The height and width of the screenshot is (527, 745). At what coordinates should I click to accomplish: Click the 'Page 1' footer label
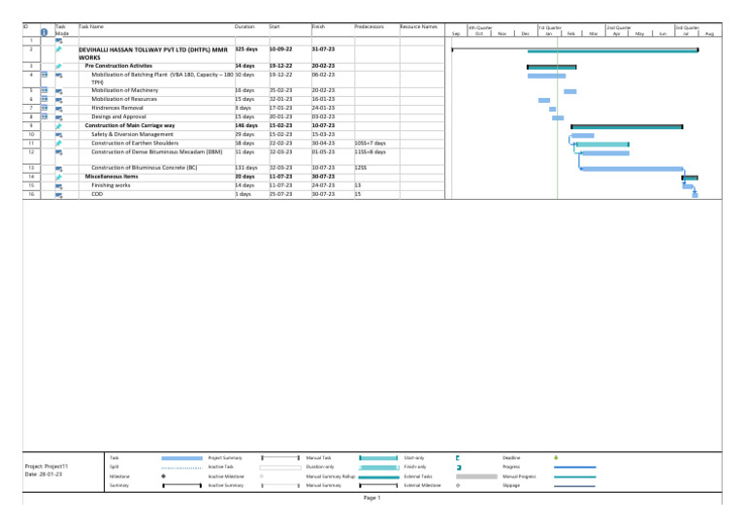click(x=372, y=498)
